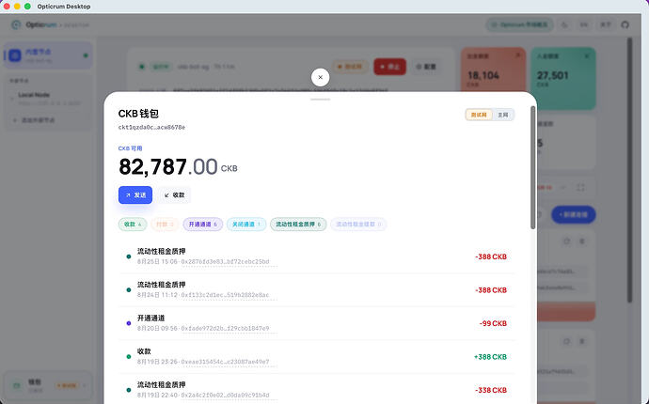This screenshot has height=404, width=649.
Task: Dismiss the red 18,104 CKB card
Action: 518,55
